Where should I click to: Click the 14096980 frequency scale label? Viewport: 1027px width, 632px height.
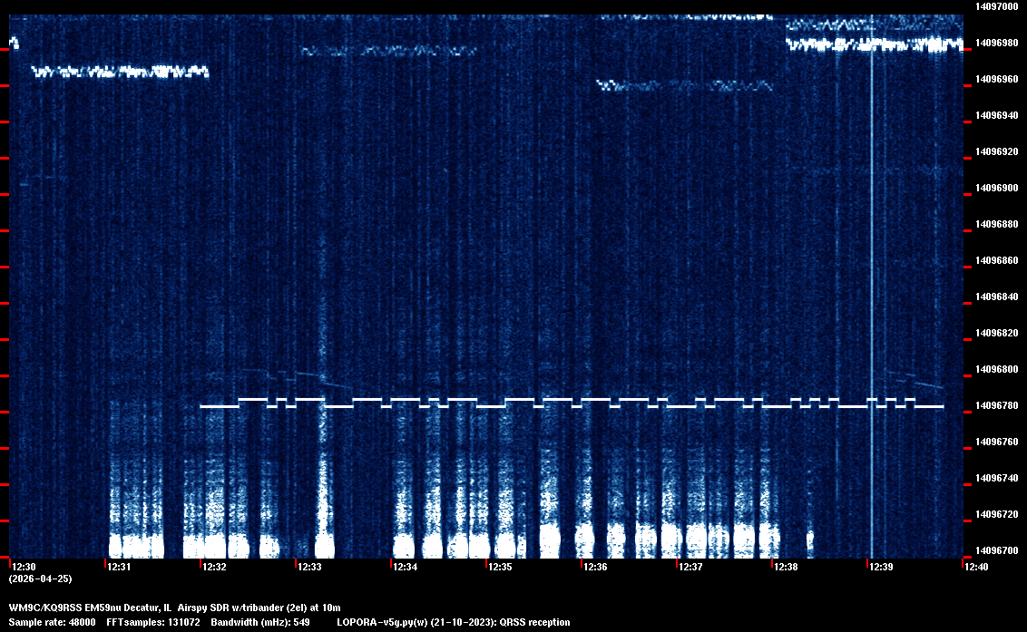(994, 43)
